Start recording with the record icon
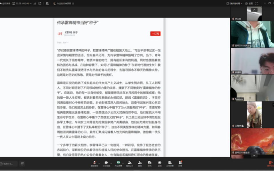Viewport: 274px width, 171px height. pyautogui.click(x=160, y=163)
